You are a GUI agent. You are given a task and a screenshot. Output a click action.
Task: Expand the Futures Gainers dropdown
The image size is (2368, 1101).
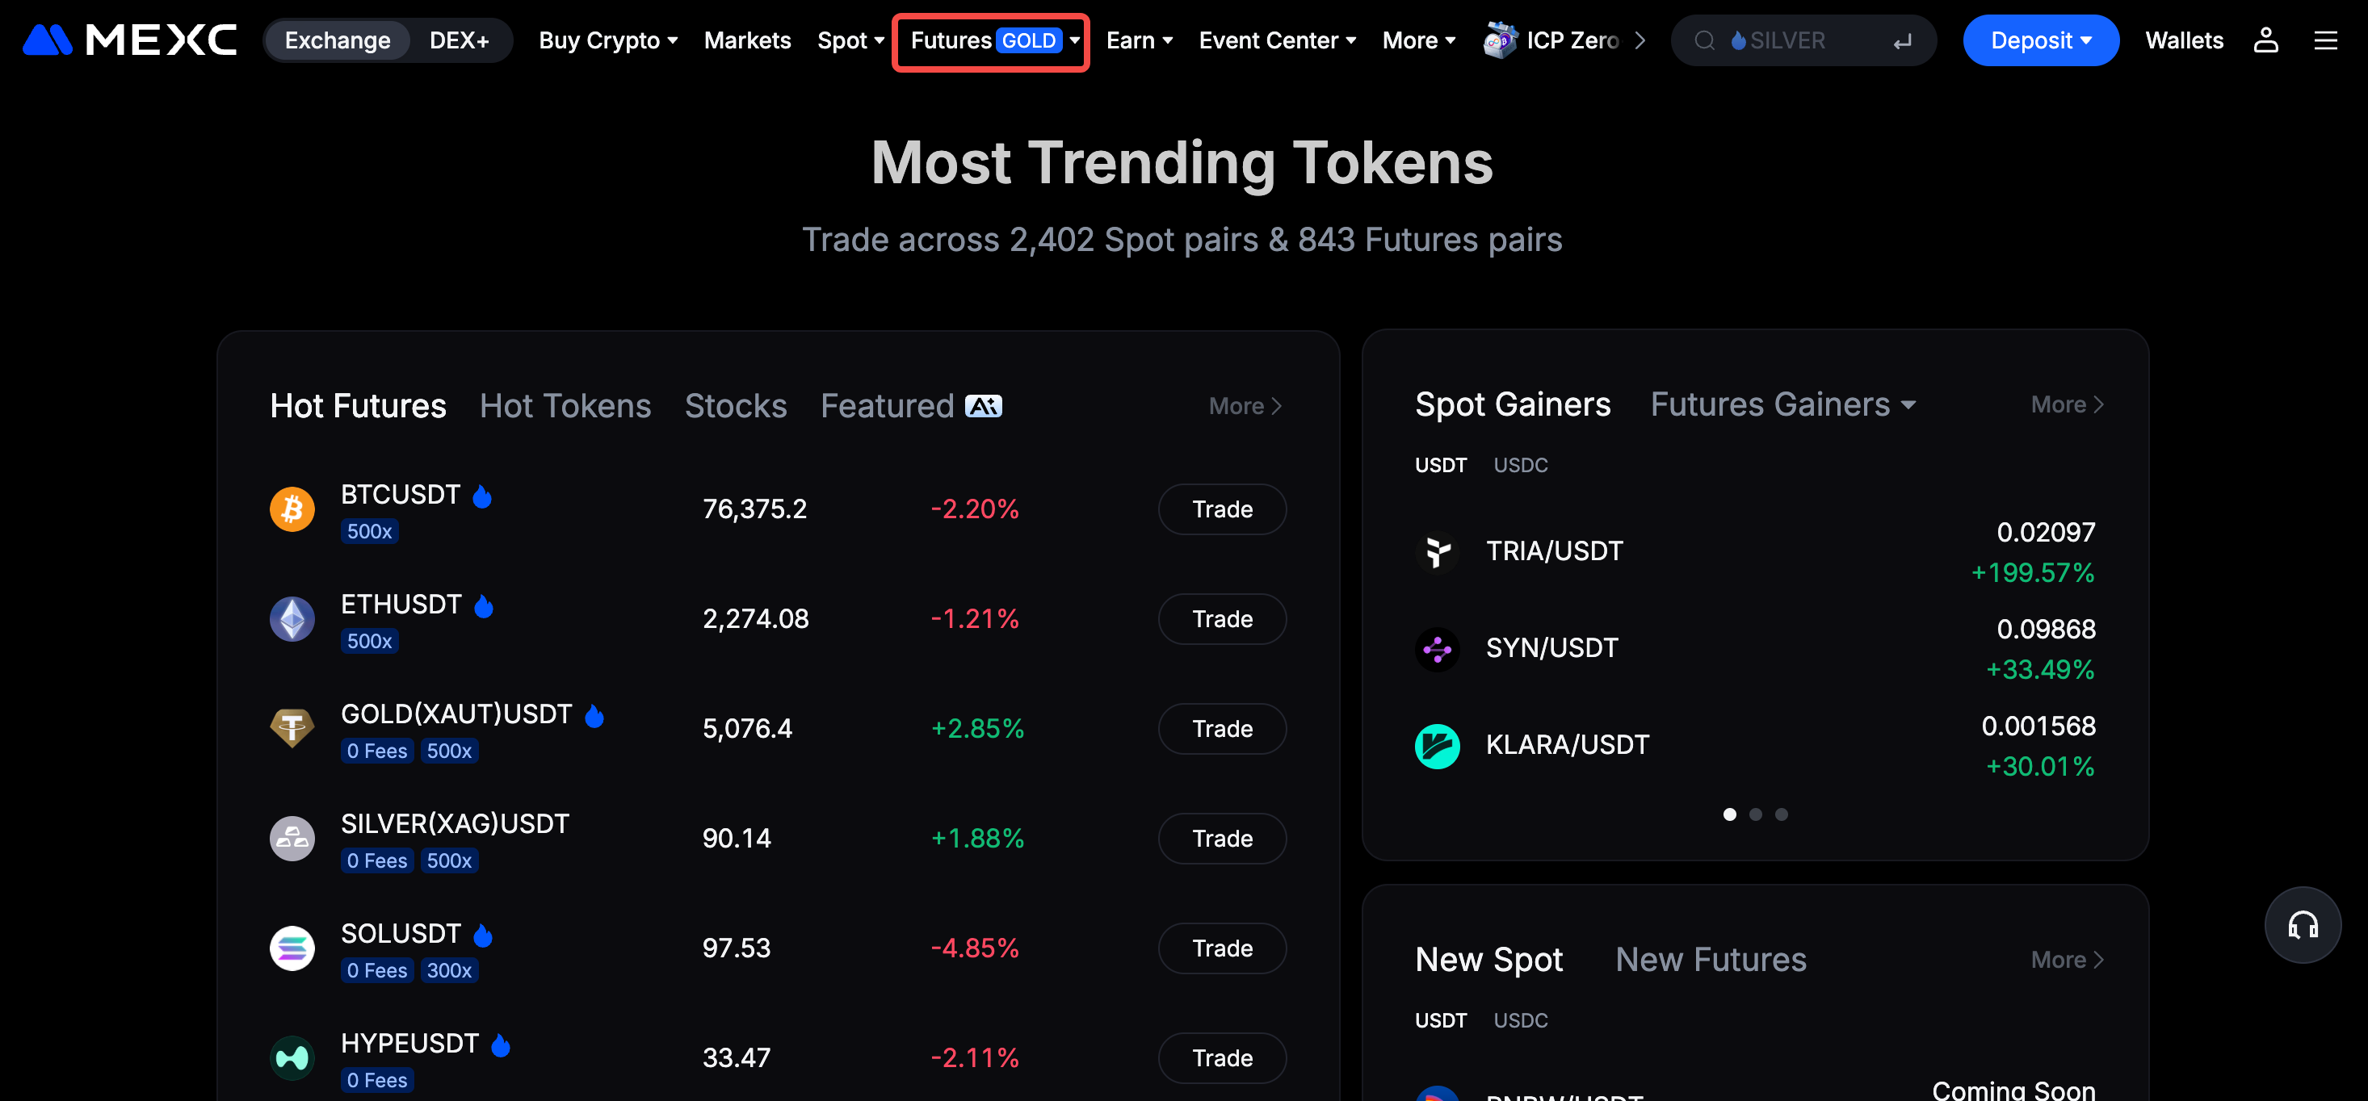coord(1782,404)
